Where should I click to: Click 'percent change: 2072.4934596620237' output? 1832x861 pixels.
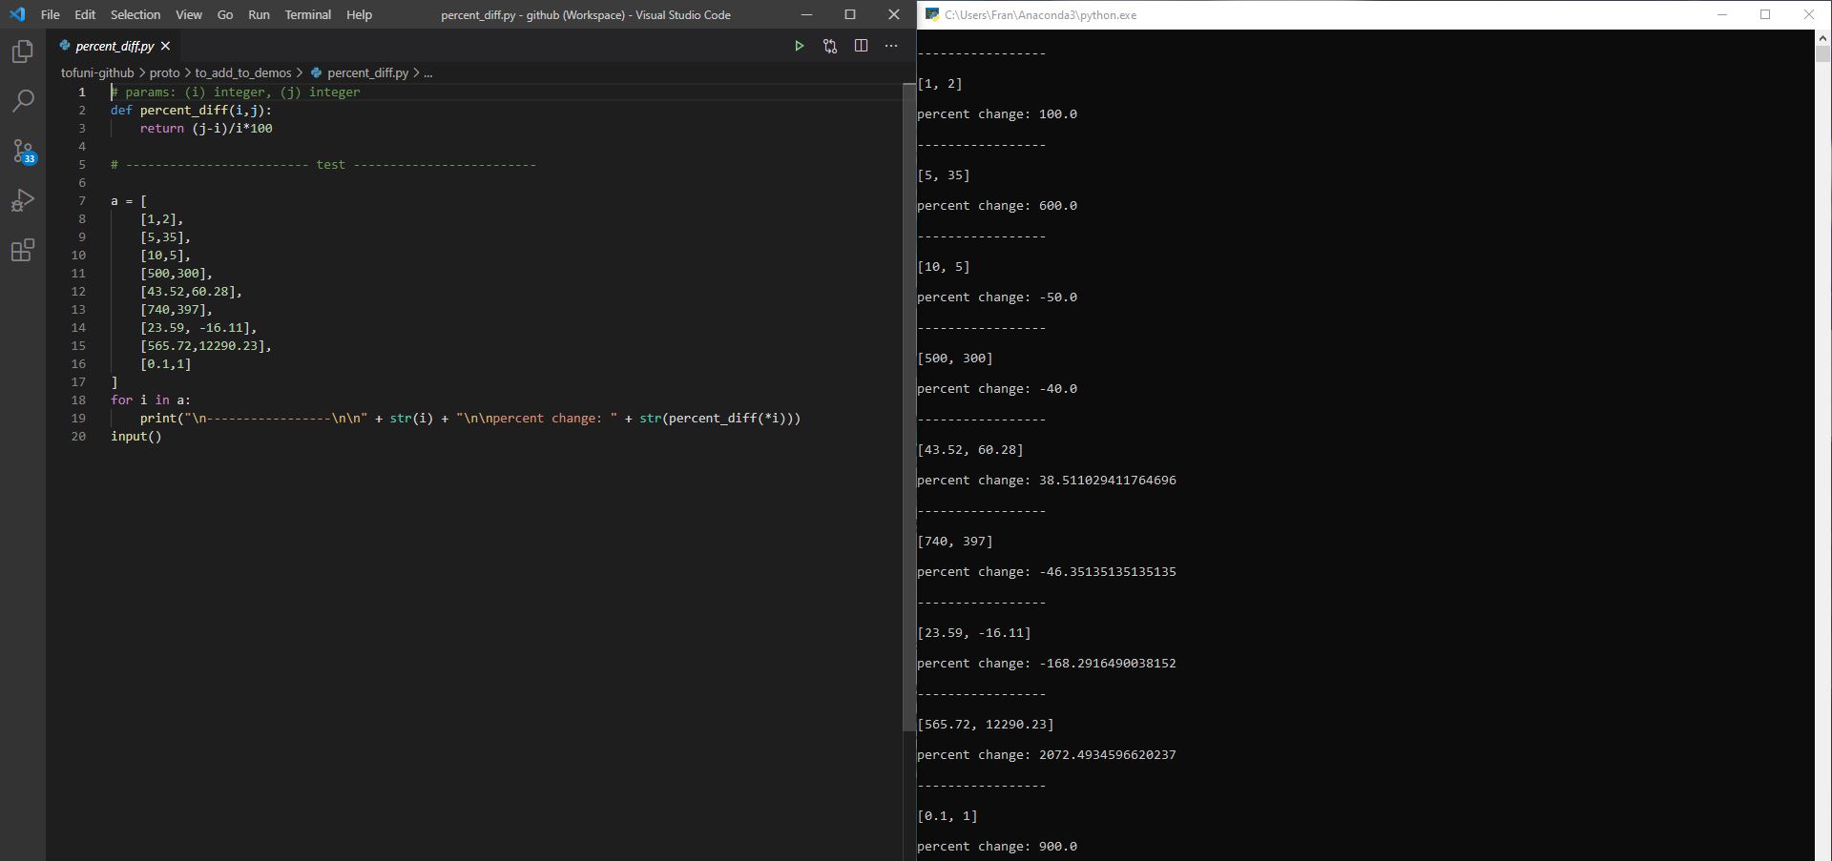(x=1047, y=755)
